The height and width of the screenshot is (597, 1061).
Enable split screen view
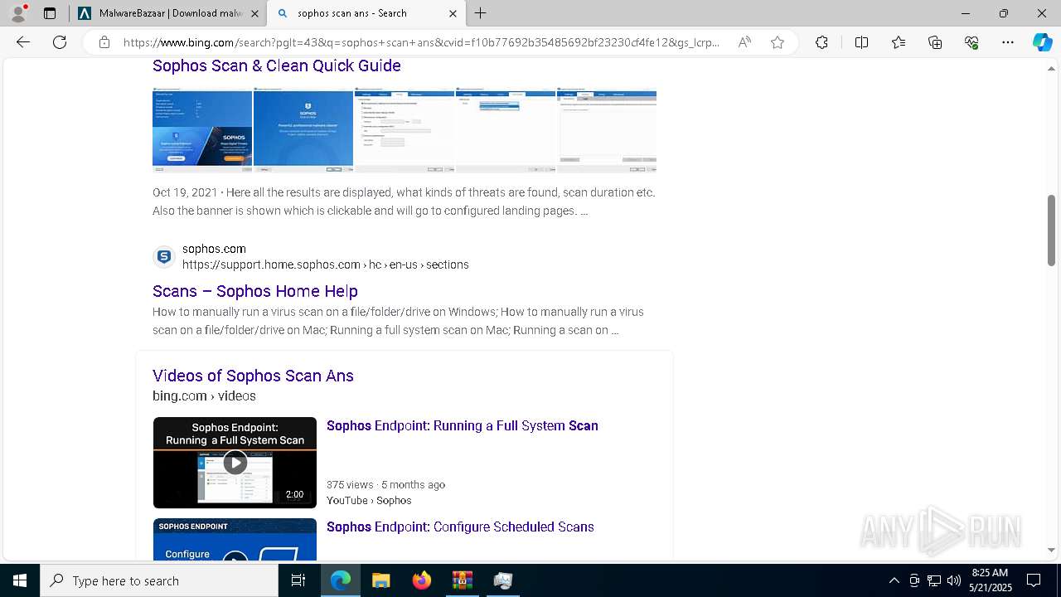(861, 42)
